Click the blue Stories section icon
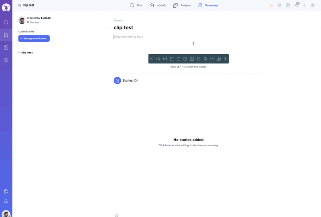This screenshot has width=321, height=217. point(117,80)
